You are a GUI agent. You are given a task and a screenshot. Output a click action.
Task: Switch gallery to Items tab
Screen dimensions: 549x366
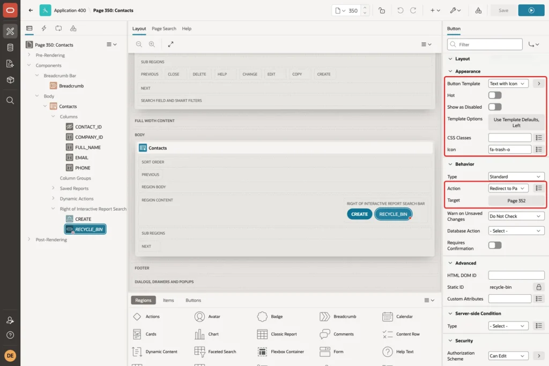click(x=168, y=300)
